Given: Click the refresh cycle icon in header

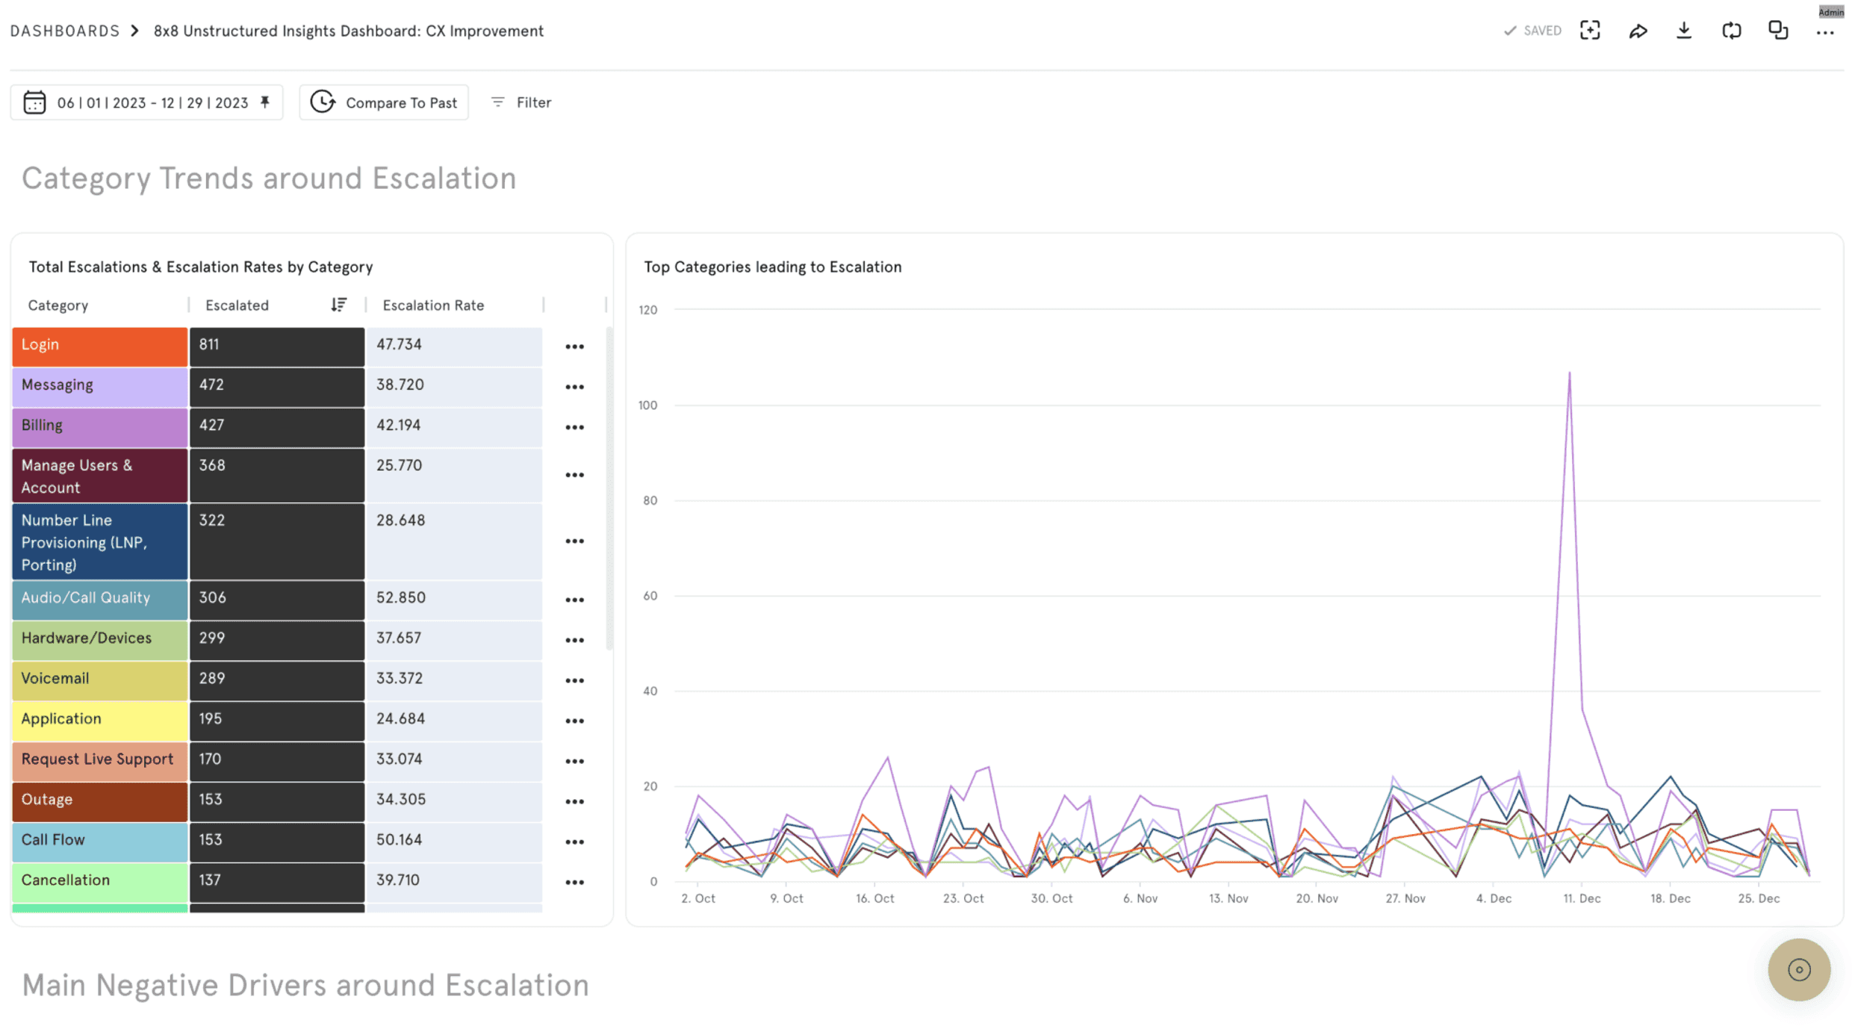Looking at the screenshot, I should [x=1732, y=31].
